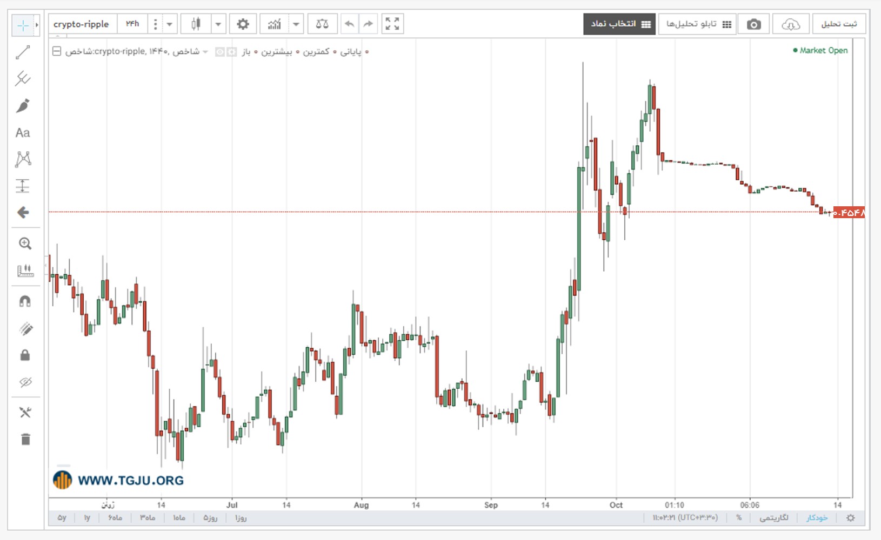Open تابلو تحلیل‌ها analysis board button
The height and width of the screenshot is (540, 881).
[x=698, y=24]
